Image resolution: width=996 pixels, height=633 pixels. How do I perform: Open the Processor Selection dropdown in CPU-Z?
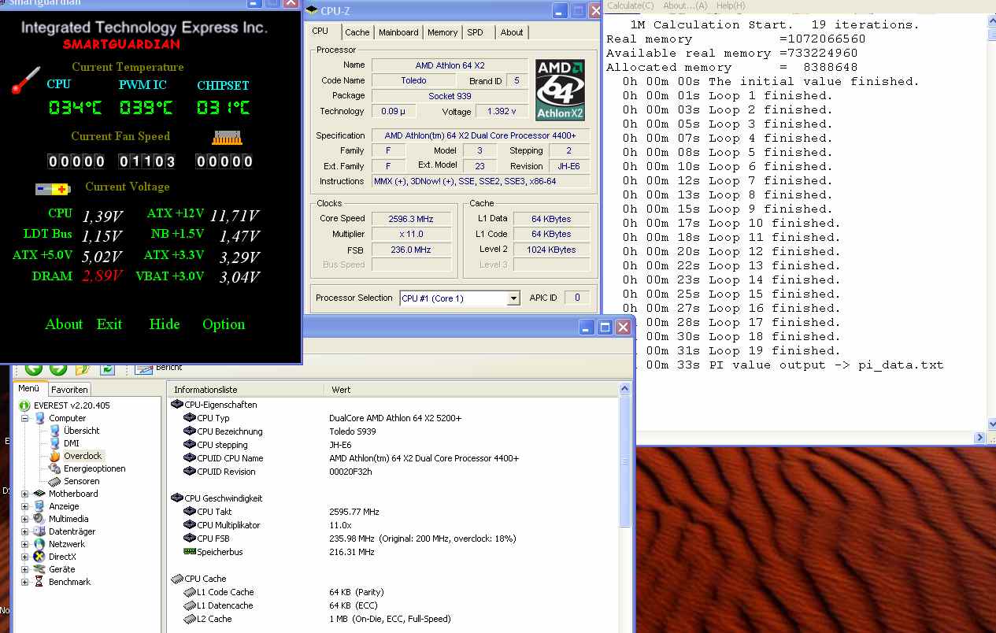coord(513,298)
